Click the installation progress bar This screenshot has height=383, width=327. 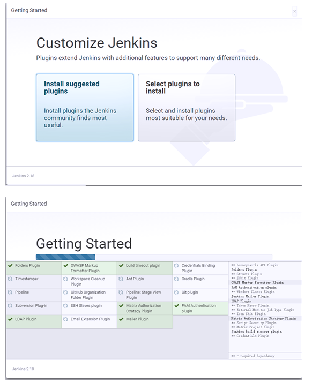click(154, 257)
